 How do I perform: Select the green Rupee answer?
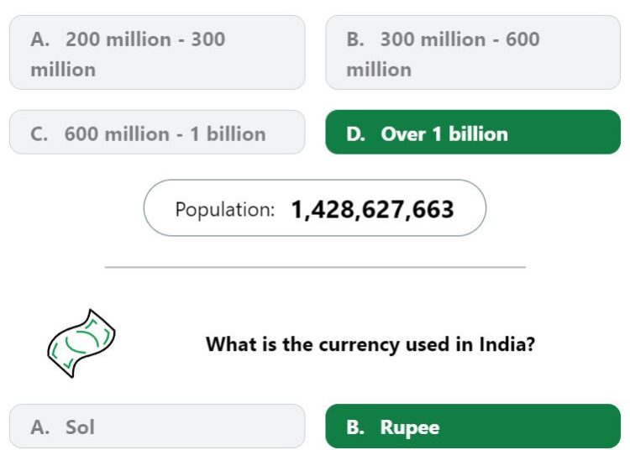473,426
